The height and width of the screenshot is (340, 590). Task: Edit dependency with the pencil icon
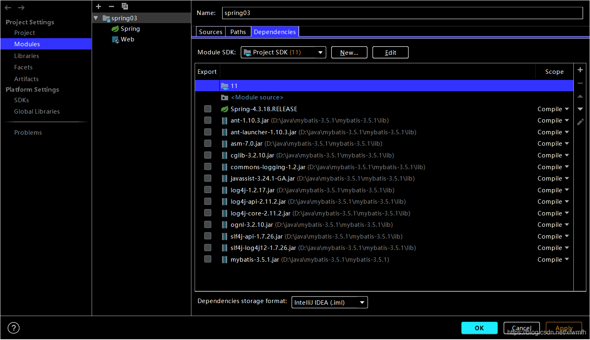[580, 122]
